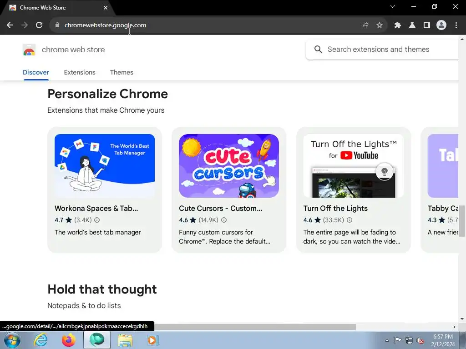Show rating info for Workona Spaces
The width and height of the screenshot is (466, 349).
(97, 220)
